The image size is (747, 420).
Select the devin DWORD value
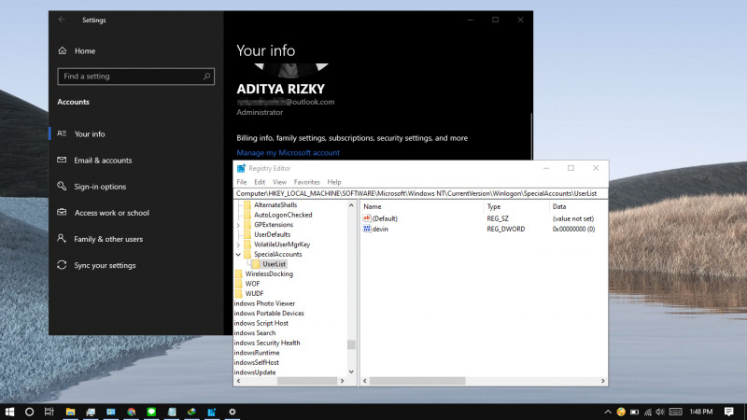(380, 229)
